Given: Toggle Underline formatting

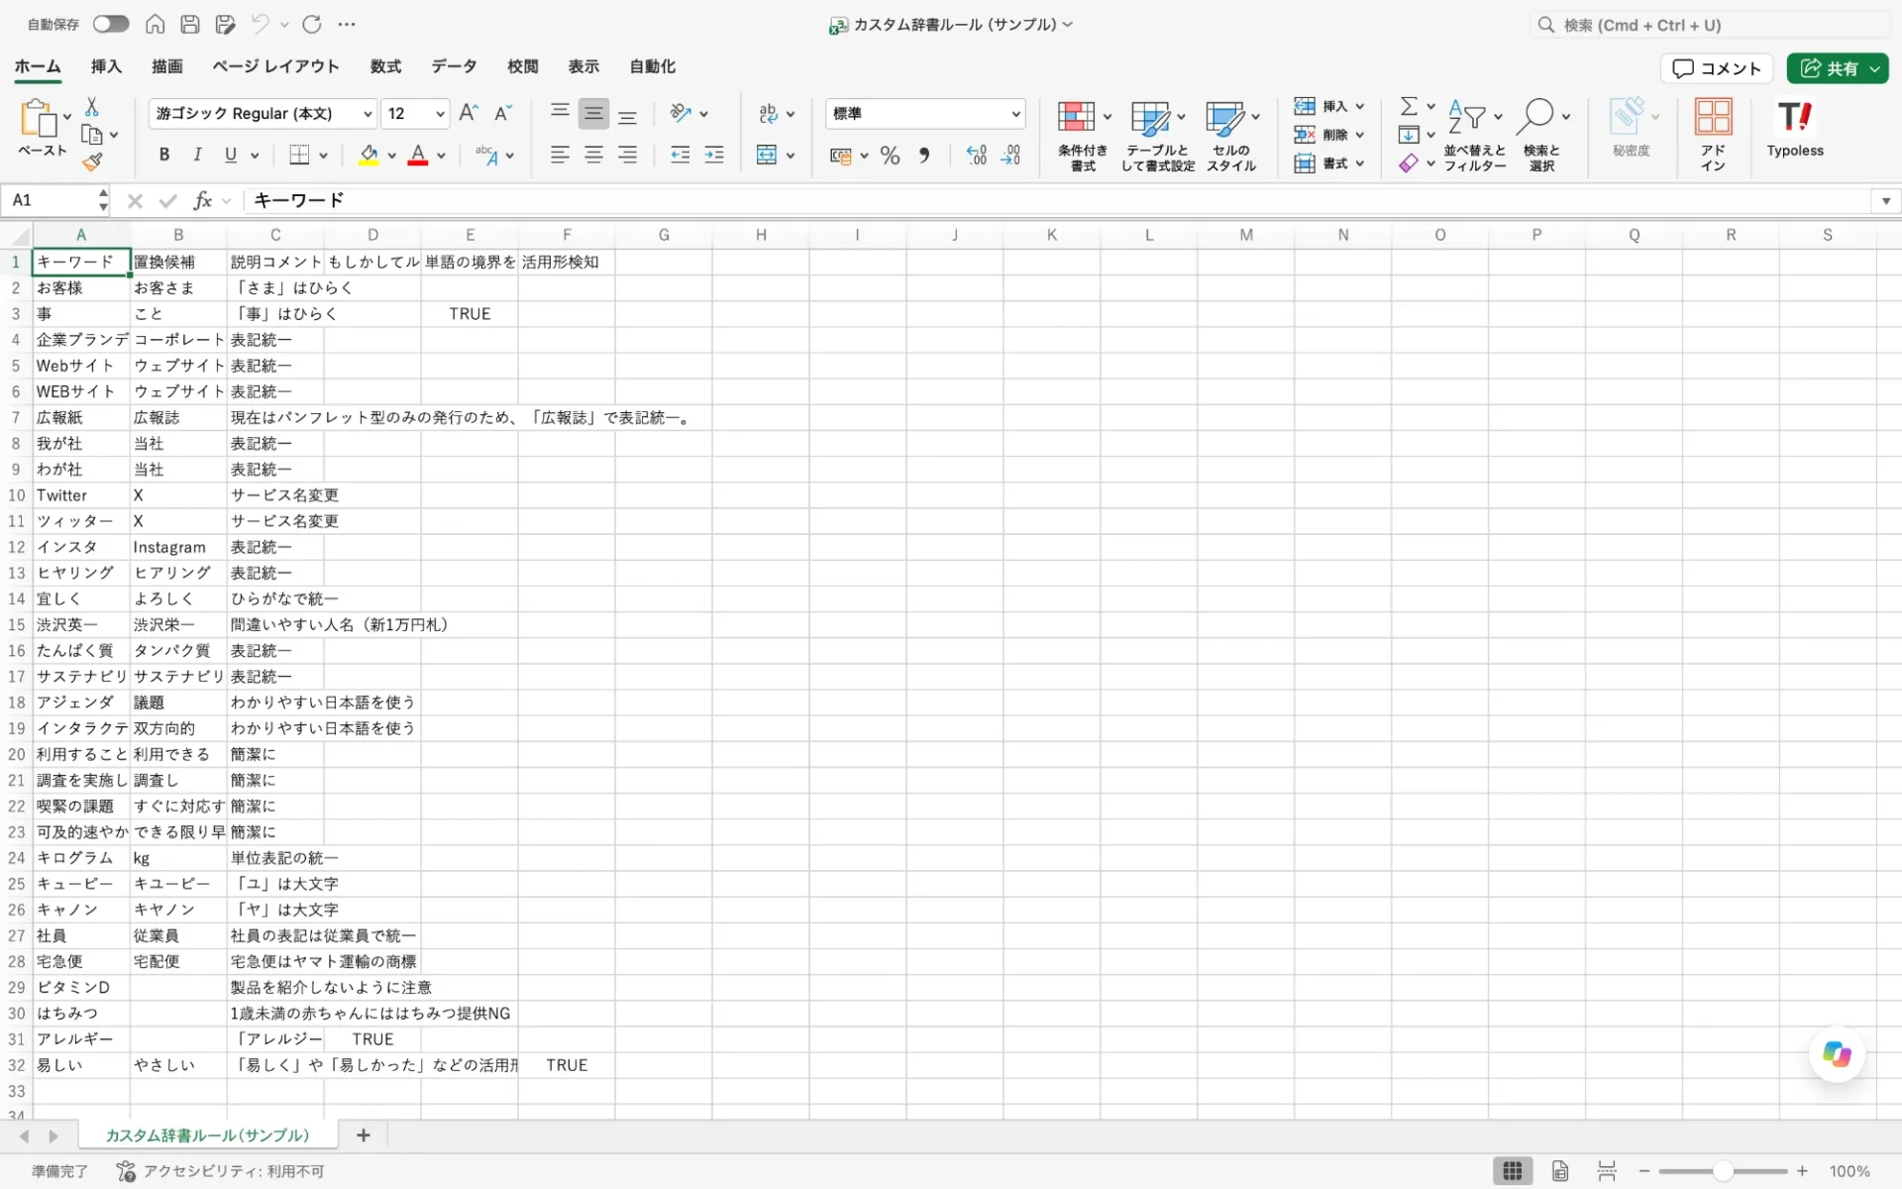Looking at the screenshot, I should (231, 155).
